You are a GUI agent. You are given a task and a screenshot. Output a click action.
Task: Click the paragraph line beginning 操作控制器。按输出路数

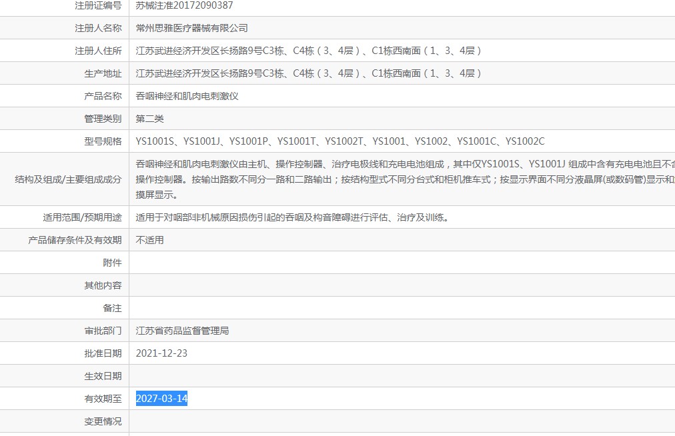click(405, 179)
